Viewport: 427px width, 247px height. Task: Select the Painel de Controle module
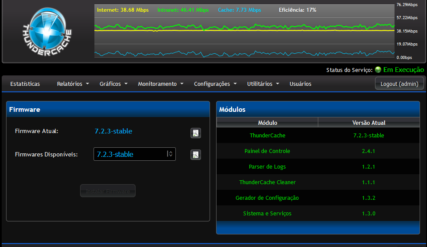tap(267, 151)
